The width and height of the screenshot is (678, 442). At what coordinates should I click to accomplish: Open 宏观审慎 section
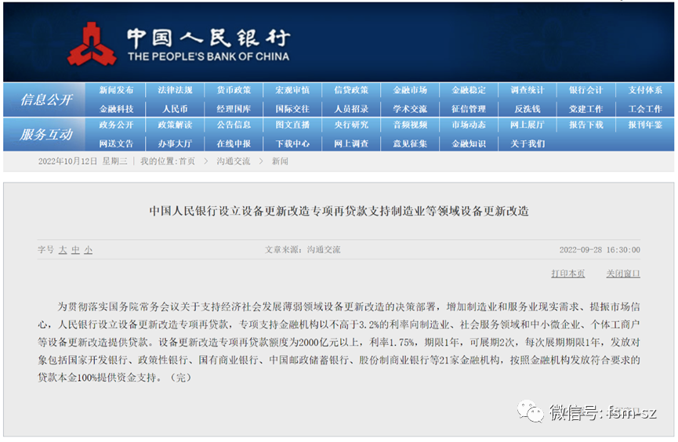292,90
